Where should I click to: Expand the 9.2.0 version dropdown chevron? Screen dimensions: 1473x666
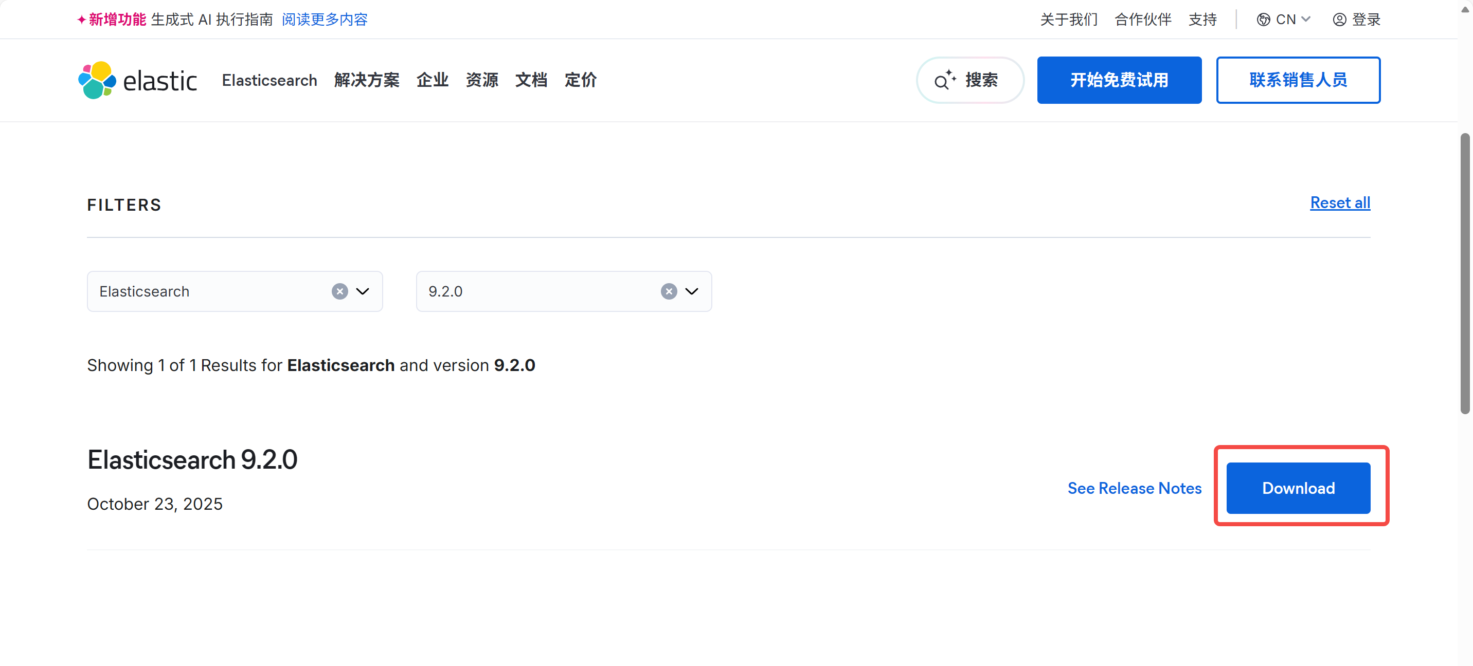(691, 291)
